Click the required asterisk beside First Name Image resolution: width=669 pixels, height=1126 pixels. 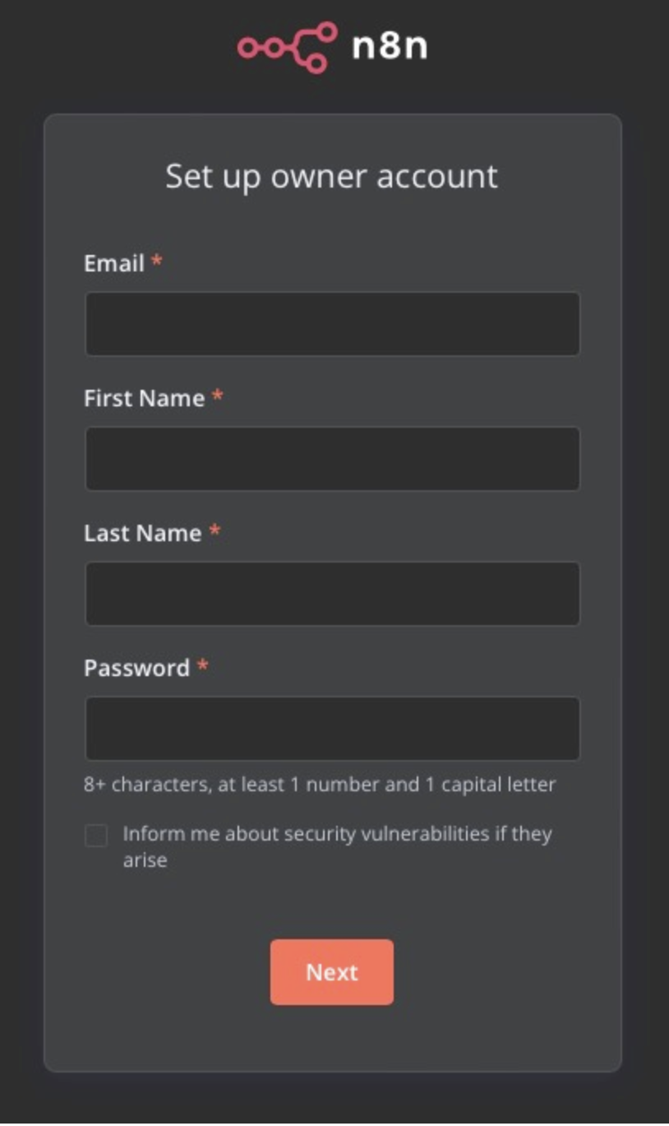click(217, 396)
